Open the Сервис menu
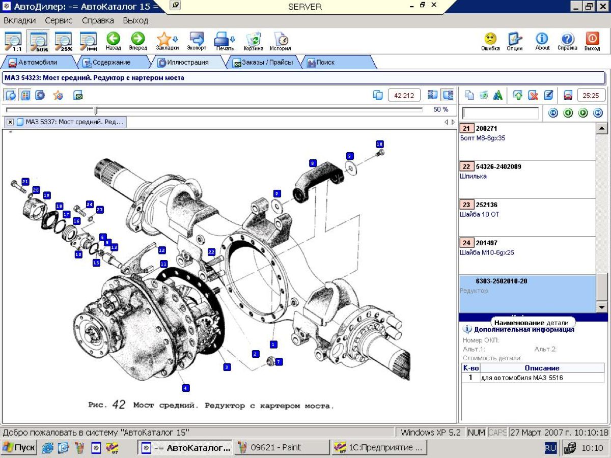Image resolution: width=611 pixels, height=458 pixels. point(59,20)
